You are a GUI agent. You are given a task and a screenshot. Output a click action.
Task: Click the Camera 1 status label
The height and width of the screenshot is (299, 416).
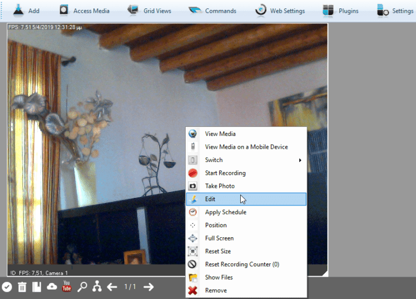coord(39,273)
